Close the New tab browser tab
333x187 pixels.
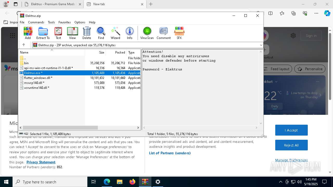point(142,4)
